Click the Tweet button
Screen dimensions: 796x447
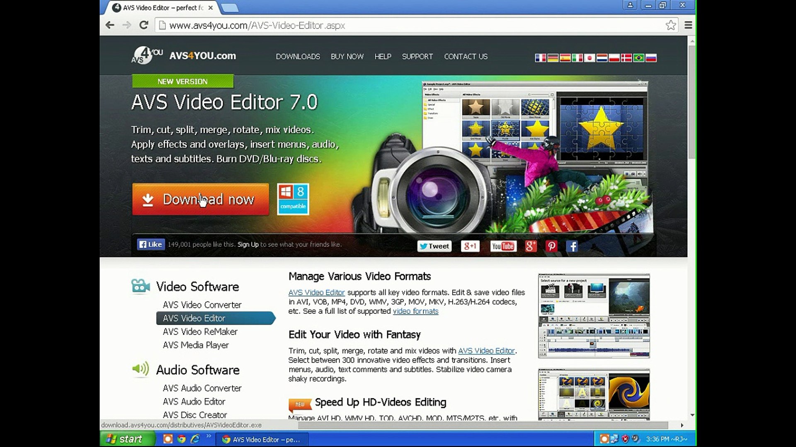tap(434, 246)
